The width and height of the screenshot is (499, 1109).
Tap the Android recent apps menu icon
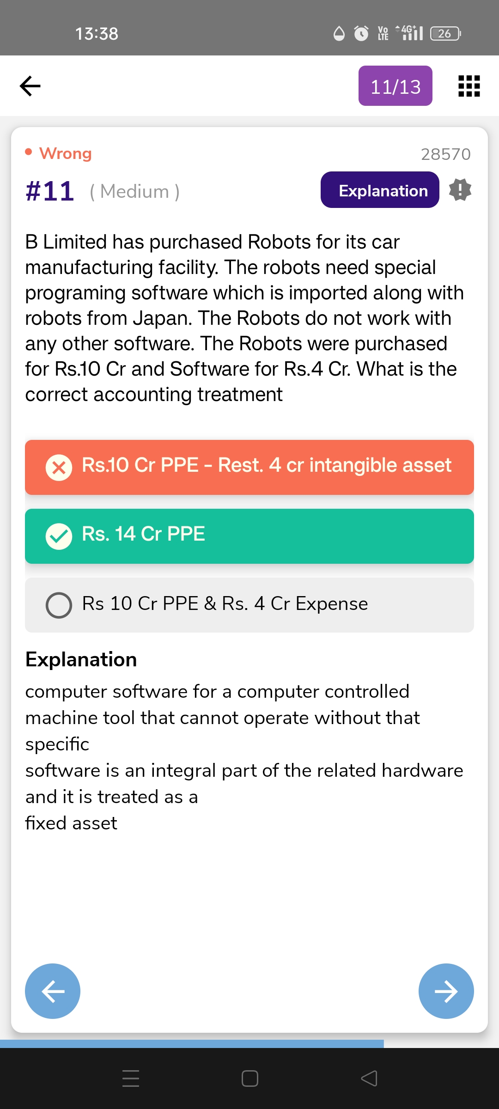[x=131, y=1078]
